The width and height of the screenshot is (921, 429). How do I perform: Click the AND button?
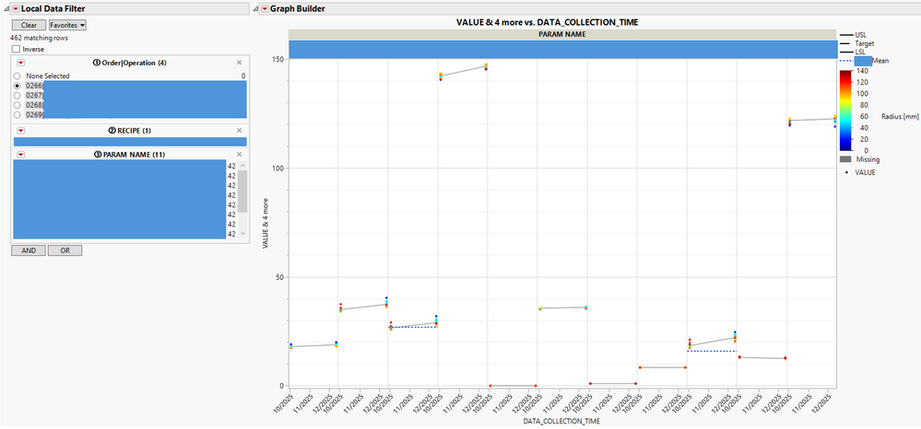(29, 250)
